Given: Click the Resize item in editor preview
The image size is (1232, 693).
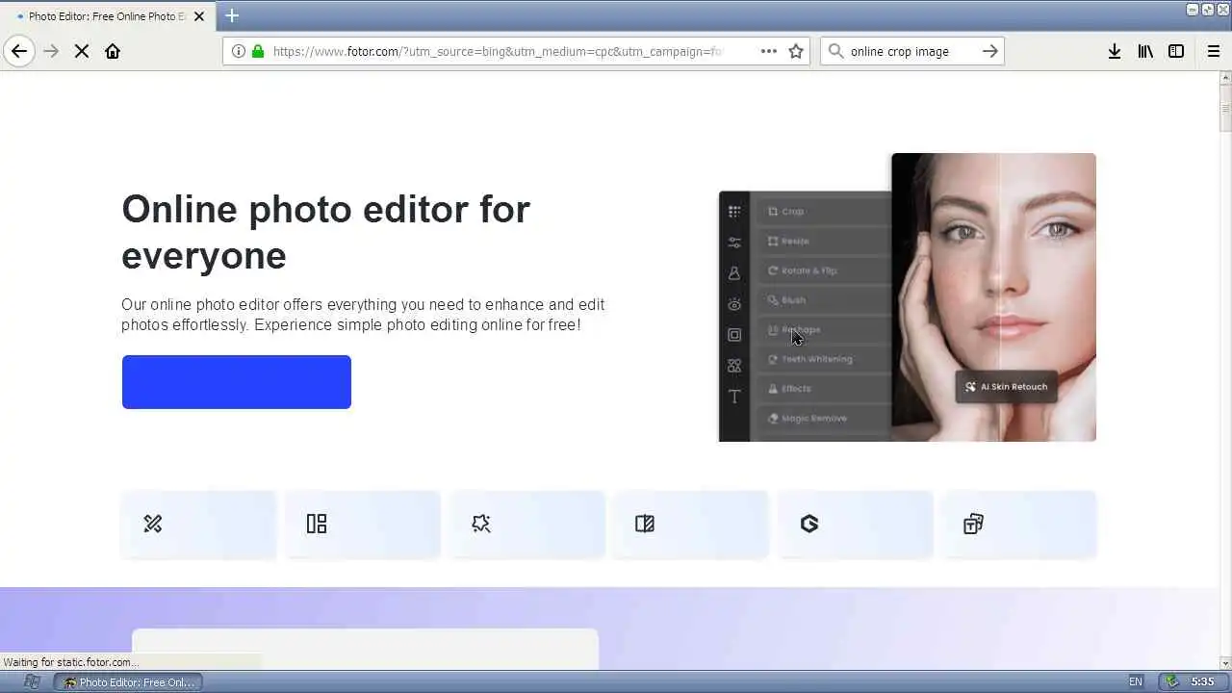Looking at the screenshot, I should [823, 241].
